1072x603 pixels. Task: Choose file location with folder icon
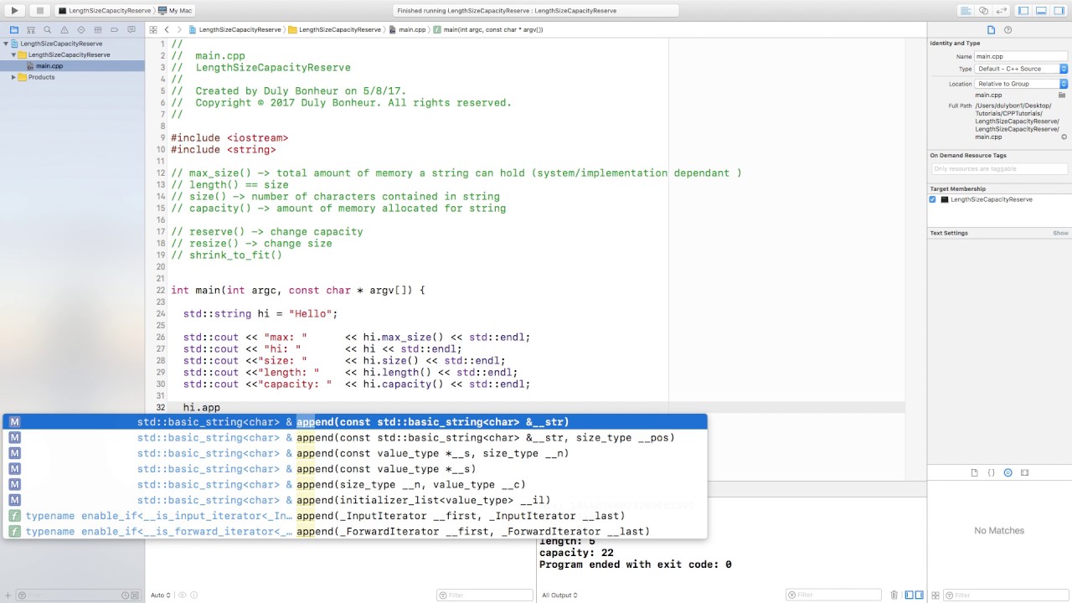point(1062,95)
